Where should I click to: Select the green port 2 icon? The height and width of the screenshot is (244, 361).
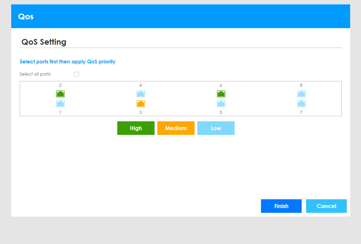60,94
